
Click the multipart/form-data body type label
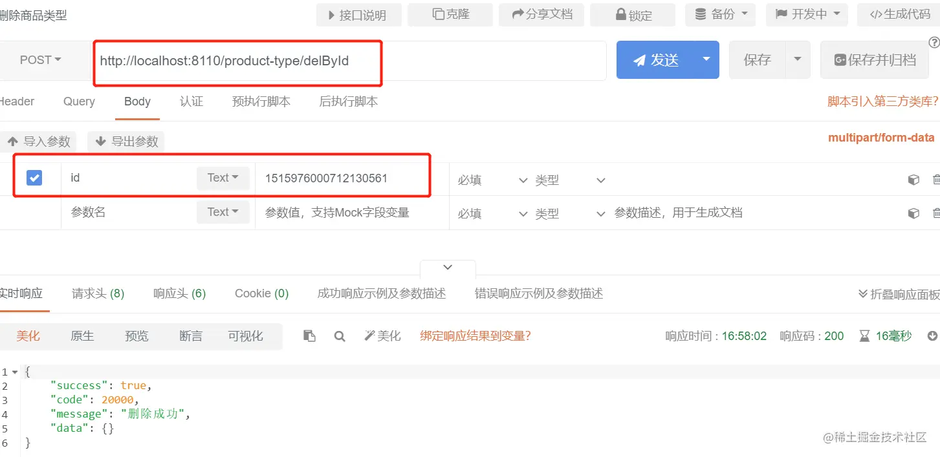coord(881,138)
